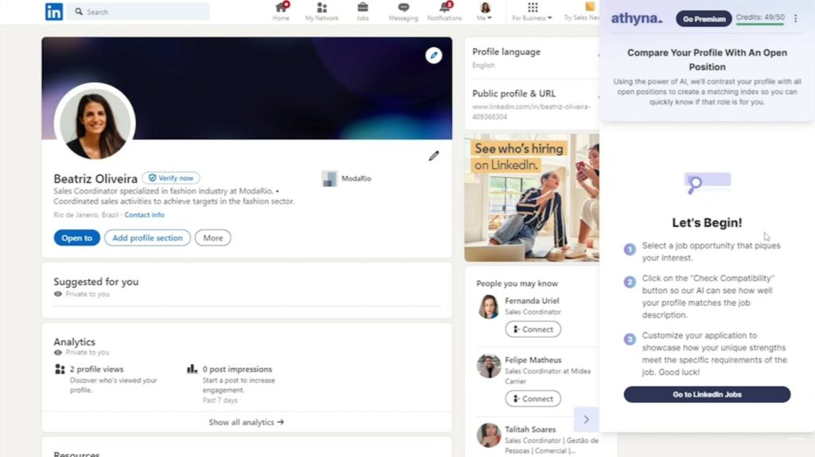The image size is (815, 457).
Task: Open the ModaRio company link
Action: click(346, 178)
